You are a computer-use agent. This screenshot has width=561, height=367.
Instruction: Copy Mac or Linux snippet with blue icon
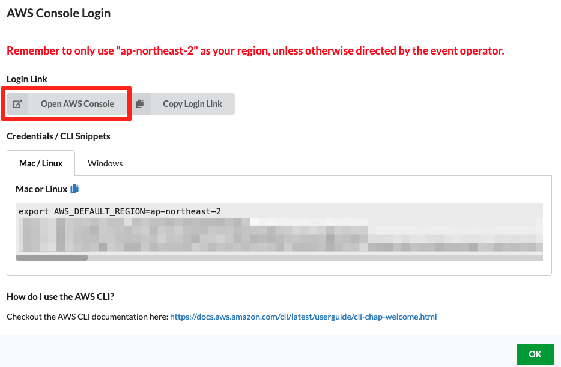click(x=74, y=189)
